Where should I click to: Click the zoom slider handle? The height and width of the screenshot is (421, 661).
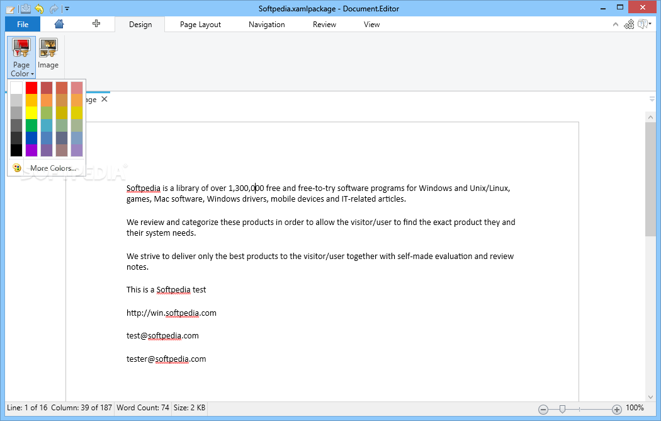(x=562, y=409)
